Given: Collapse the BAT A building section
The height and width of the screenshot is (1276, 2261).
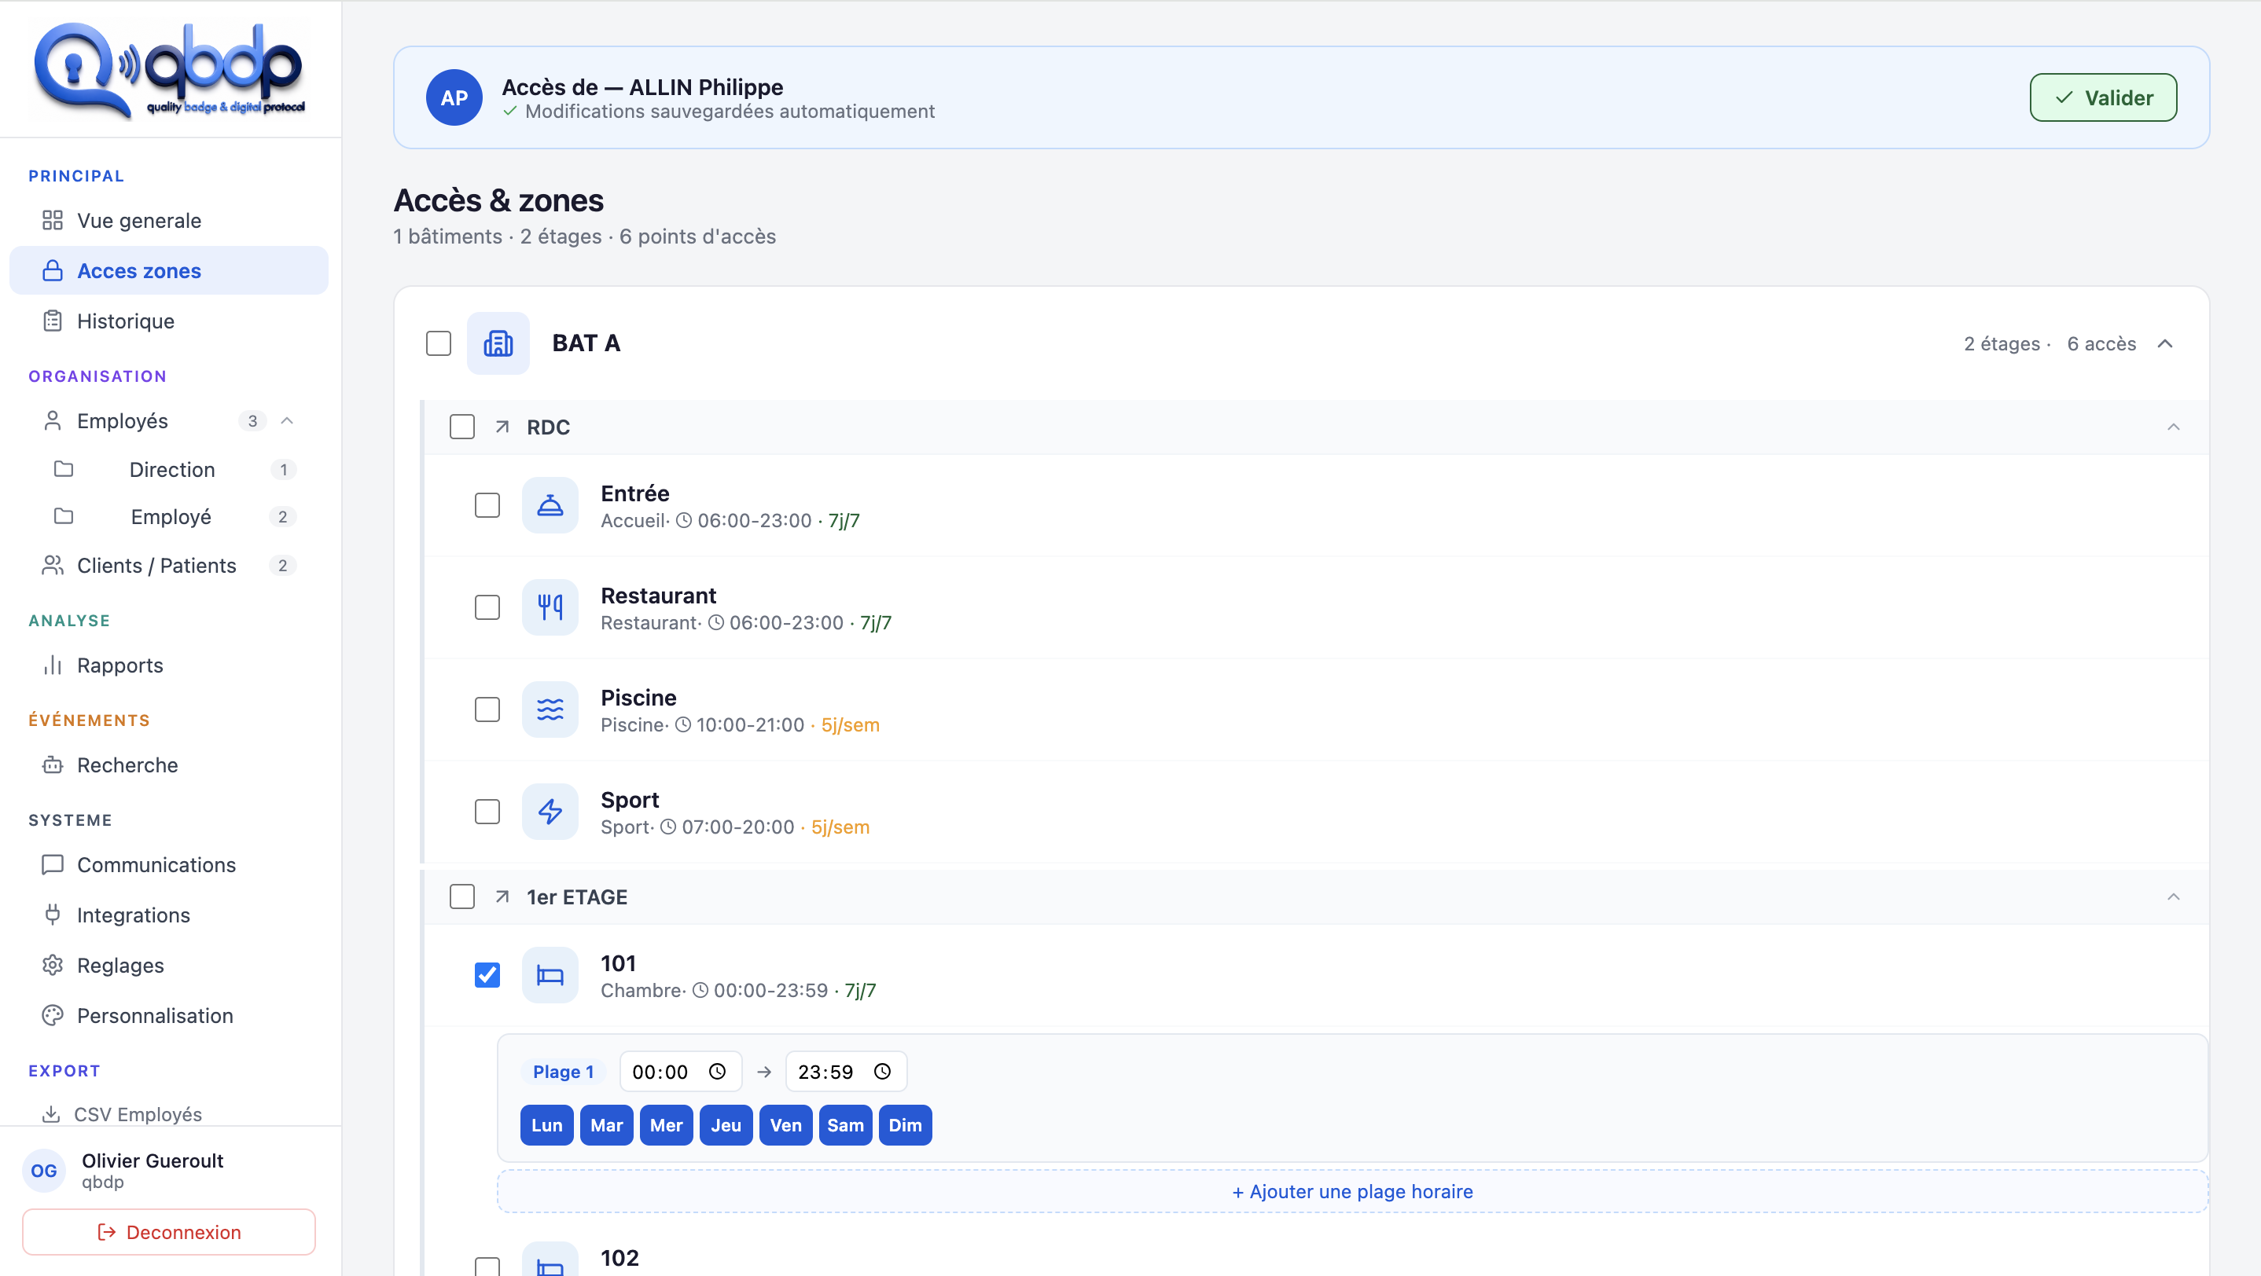Looking at the screenshot, I should 2165,344.
